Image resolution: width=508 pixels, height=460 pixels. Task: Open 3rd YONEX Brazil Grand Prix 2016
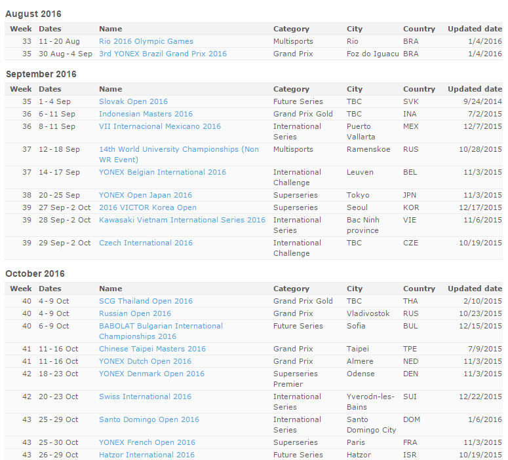coord(163,54)
